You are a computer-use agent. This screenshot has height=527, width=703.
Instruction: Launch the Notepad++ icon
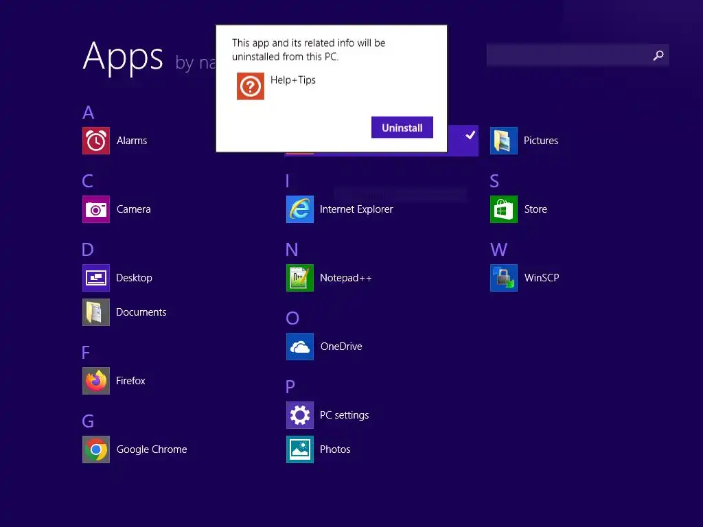coord(300,278)
